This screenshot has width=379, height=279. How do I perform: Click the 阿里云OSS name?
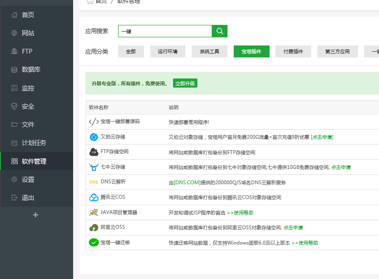[x=113, y=227]
